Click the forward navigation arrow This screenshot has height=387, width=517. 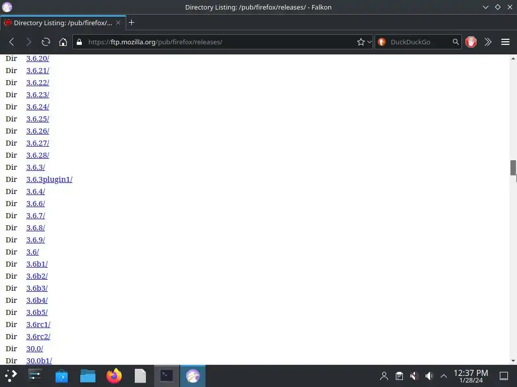[x=29, y=42]
